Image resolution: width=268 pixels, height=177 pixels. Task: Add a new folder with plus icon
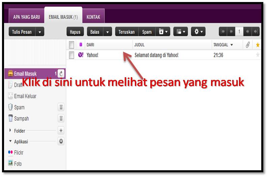click(61, 130)
